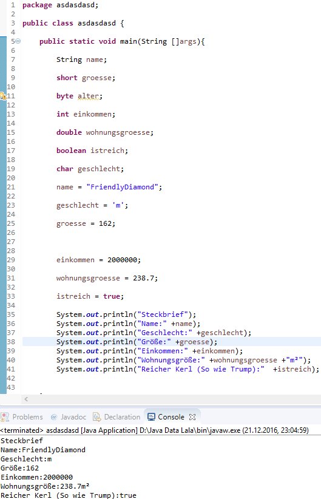Click the Javadoc @ icon

(54, 417)
